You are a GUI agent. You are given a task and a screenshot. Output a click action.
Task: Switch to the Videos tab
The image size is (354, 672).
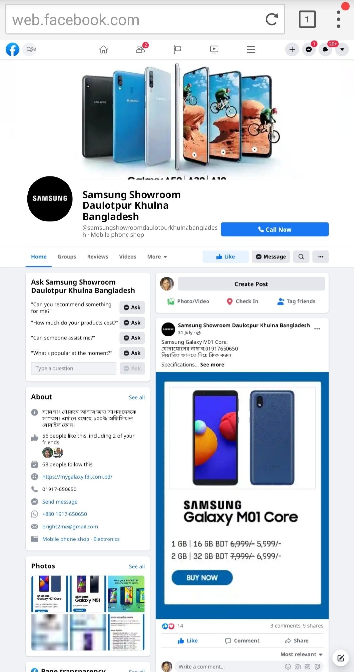point(128,257)
